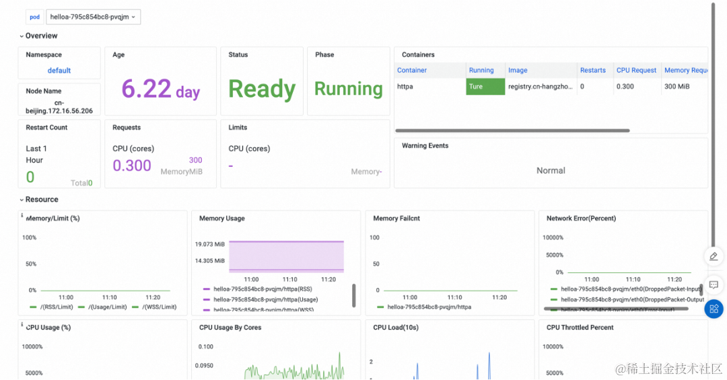The image size is (727, 380).
Task: Click the 14.305 MiB axis label
Action: click(x=209, y=261)
